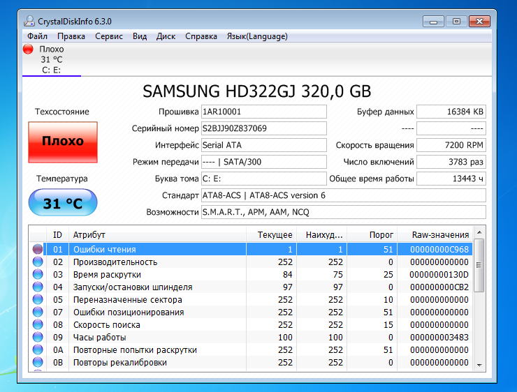This screenshot has width=517, height=392.
Task: Click the transfer mode field SATA/300
Action: tap(264, 162)
